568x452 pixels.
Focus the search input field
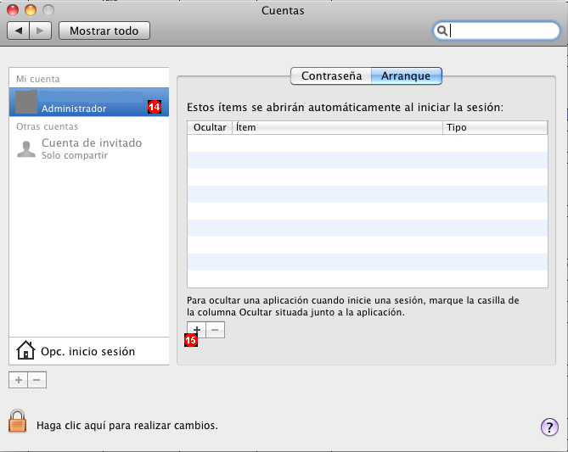502,31
